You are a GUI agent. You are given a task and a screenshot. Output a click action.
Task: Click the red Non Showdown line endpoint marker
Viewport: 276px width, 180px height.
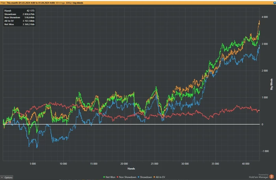pyautogui.click(x=259, y=110)
